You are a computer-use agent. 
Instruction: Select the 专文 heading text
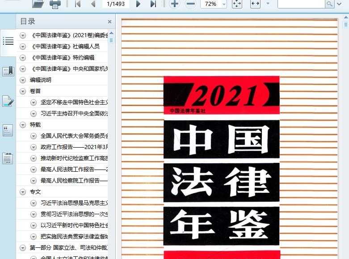click(35, 192)
